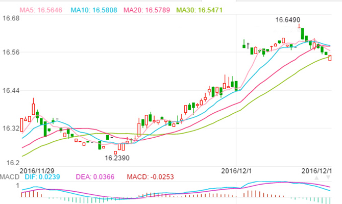Click the MACD: -0.0253 value
The width and height of the screenshot is (342, 204).
pos(150,177)
